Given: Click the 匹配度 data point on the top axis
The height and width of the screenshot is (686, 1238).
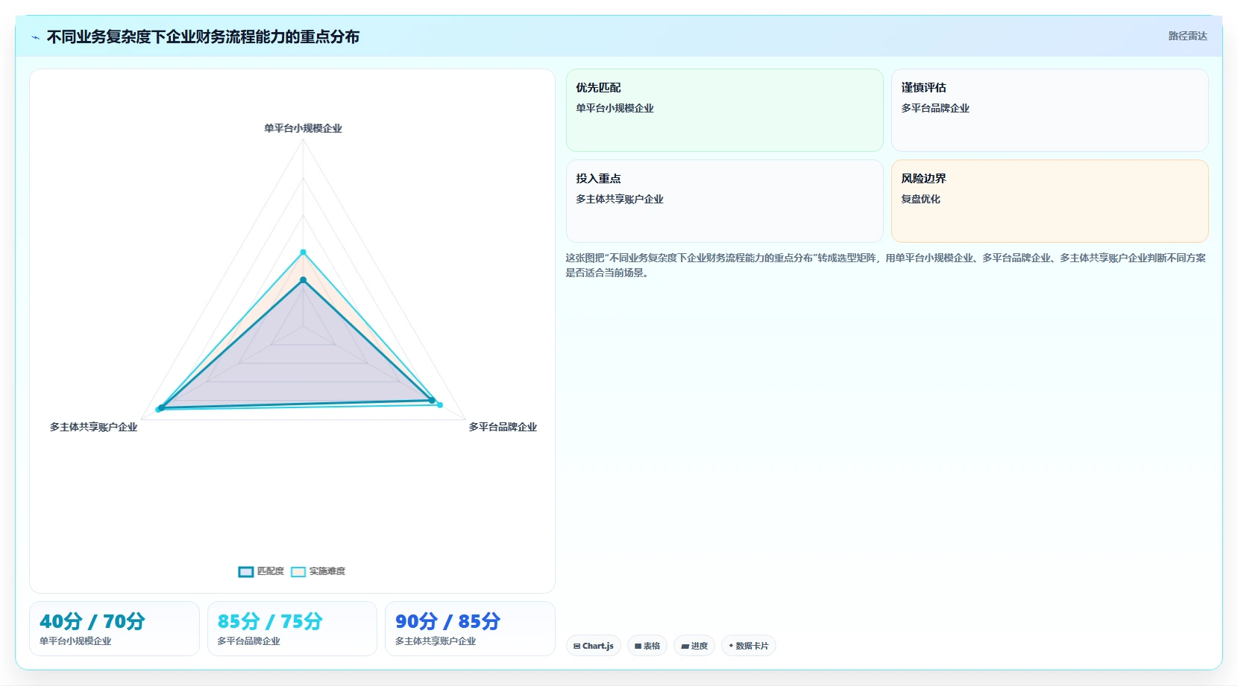Looking at the screenshot, I should pos(303,280).
